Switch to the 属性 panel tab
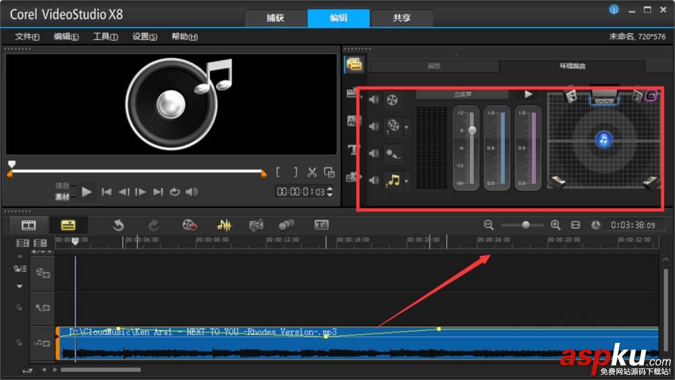The image size is (675, 380). pyautogui.click(x=434, y=66)
